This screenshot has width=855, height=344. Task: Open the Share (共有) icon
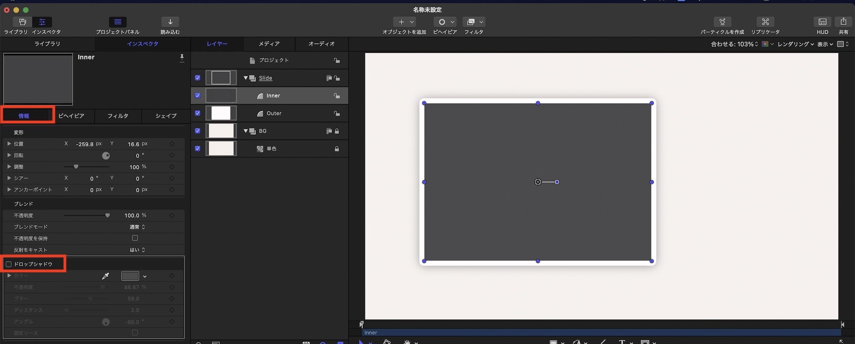pos(843,22)
